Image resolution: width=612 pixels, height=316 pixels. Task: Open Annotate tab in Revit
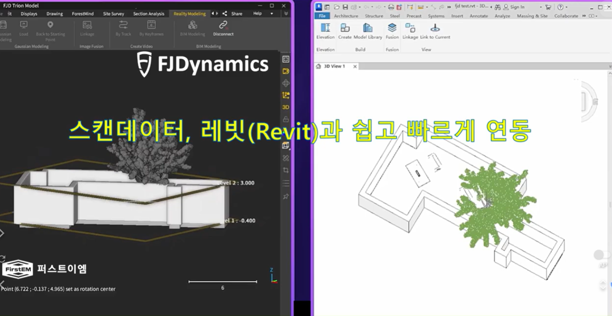479,16
